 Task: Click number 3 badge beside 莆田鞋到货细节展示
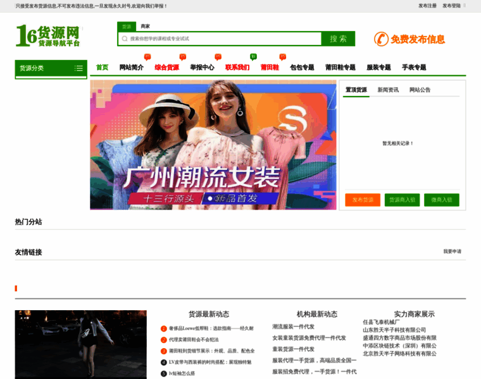[x=164, y=351]
